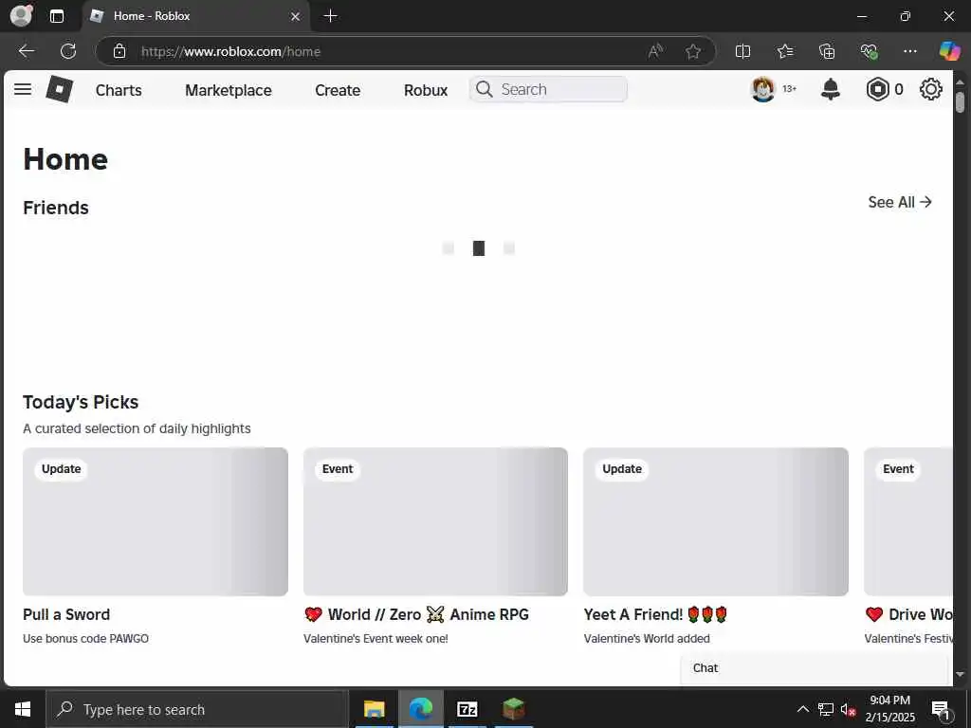Close the Home - Roblox tab

coord(296,16)
